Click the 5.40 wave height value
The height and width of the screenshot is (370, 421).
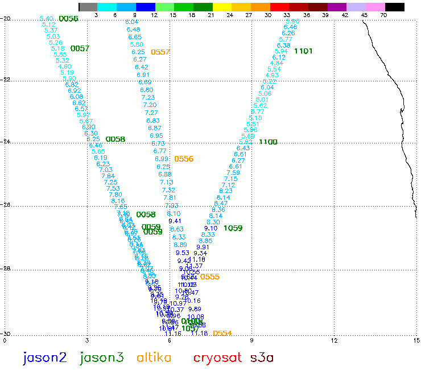click(46, 19)
